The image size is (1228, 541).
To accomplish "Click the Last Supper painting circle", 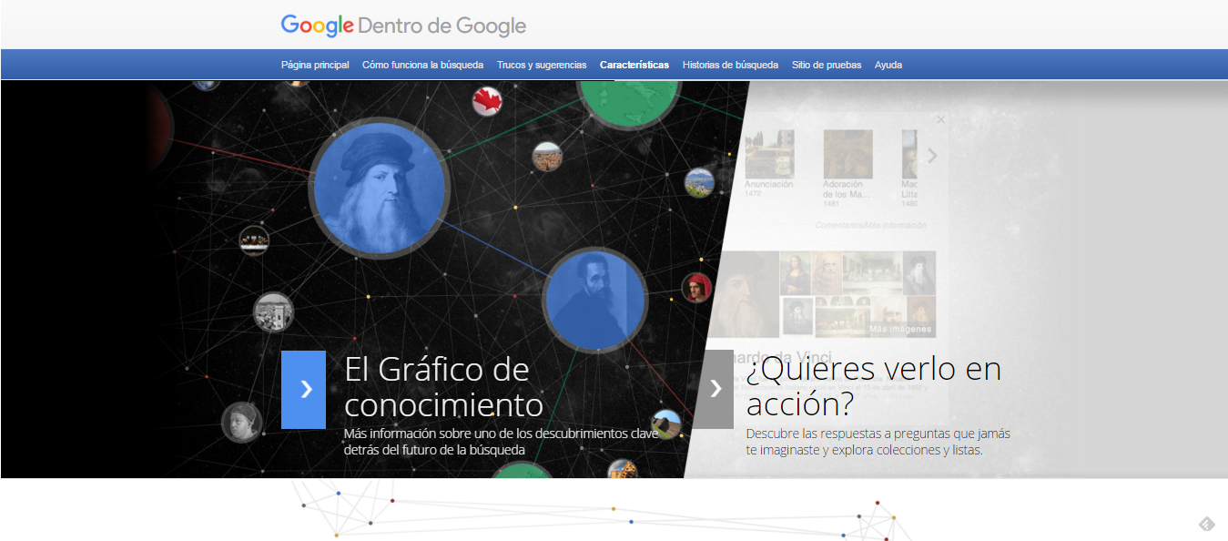I will (x=254, y=240).
